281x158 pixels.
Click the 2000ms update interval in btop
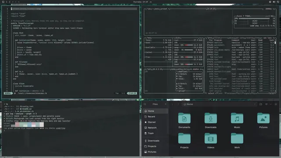click(x=268, y=9)
